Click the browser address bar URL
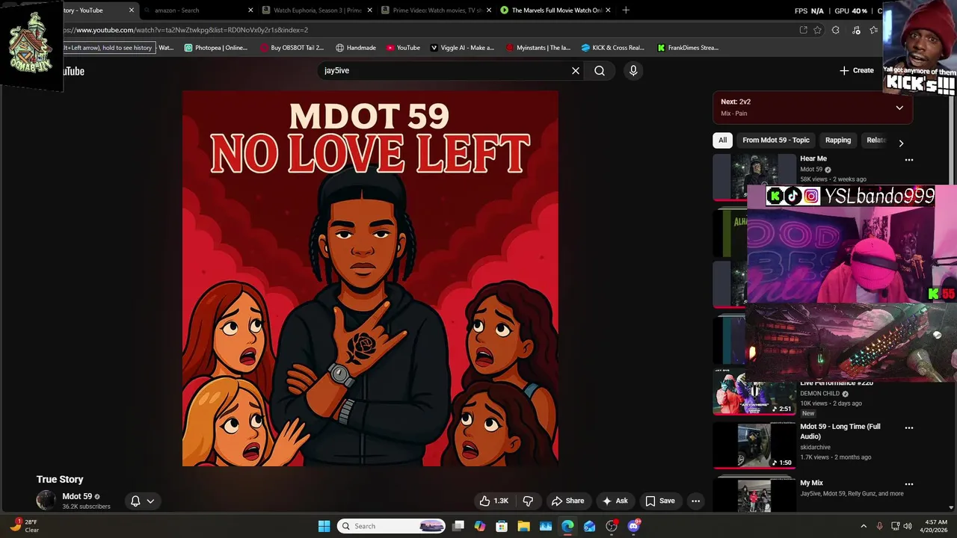Viewport: 957px width, 538px height. pyautogui.click(x=187, y=30)
